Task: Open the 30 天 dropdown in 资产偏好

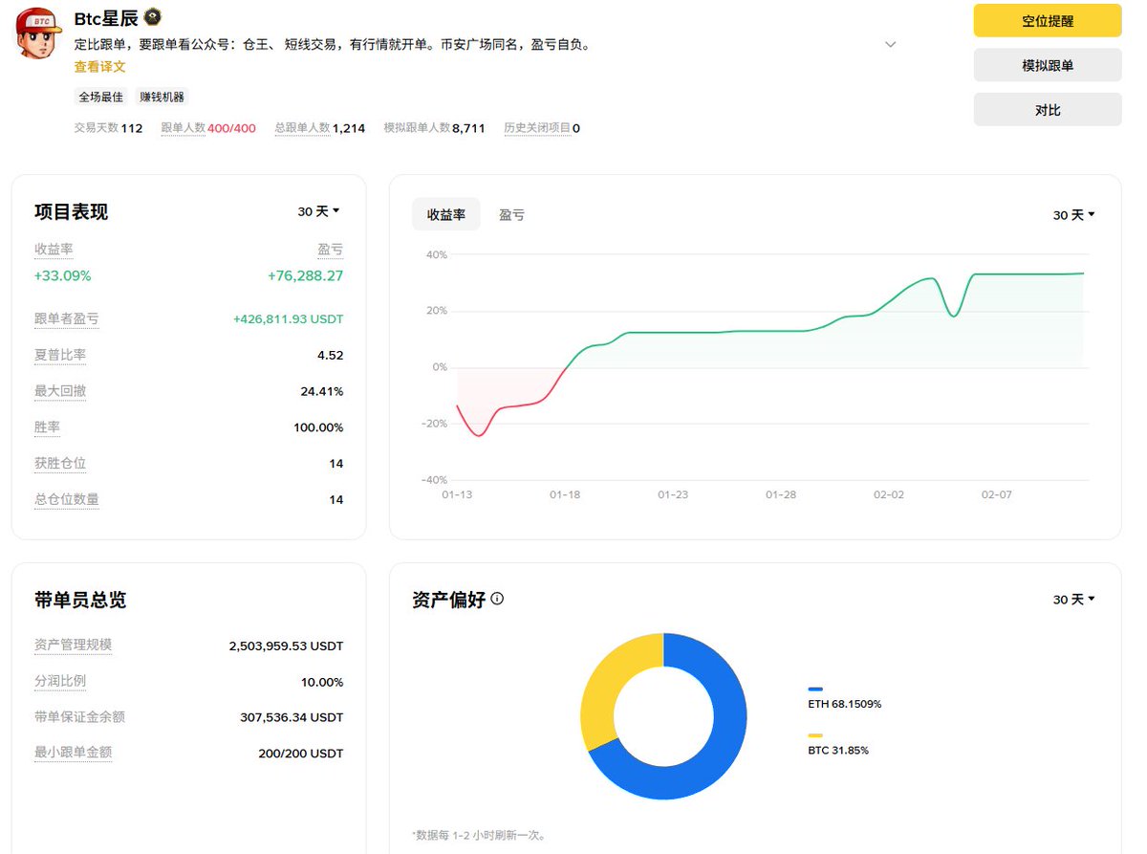Action: (1074, 600)
